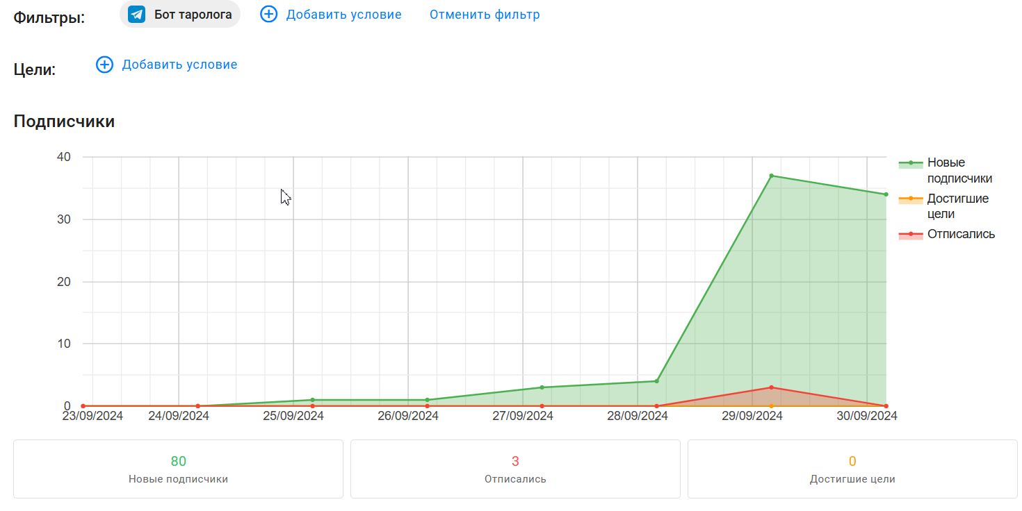This screenshot has width=1022, height=511.
Task: Click the plus icon in the Фильтры row
Action: pos(268,15)
